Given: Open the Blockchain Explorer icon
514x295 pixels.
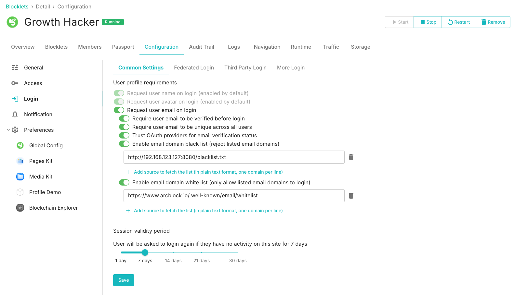Looking at the screenshot, I should pos(20,208).
